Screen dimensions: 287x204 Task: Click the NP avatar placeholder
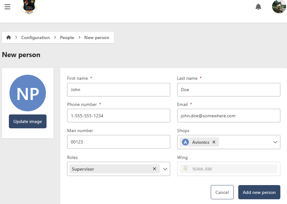(28, 93)
